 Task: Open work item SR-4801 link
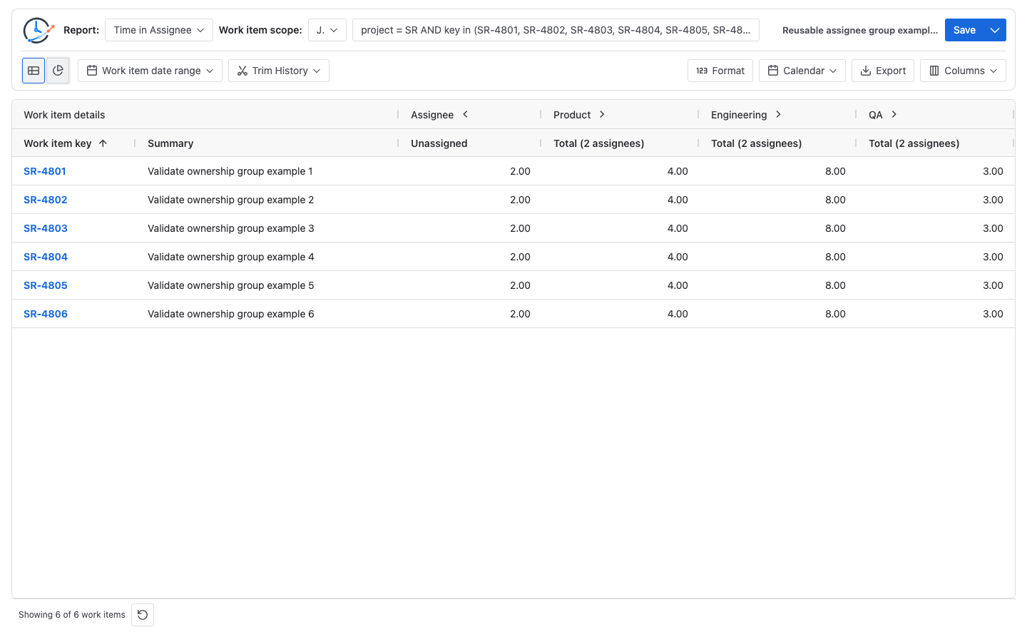coord(45,171)
